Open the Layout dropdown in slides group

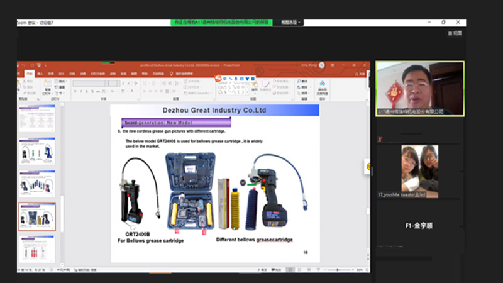pos(60,82)
